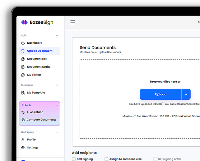200x161 pixels.
Task: Click 'Max files count: Upto 4 Documents' text
Action: pos(100,52)
